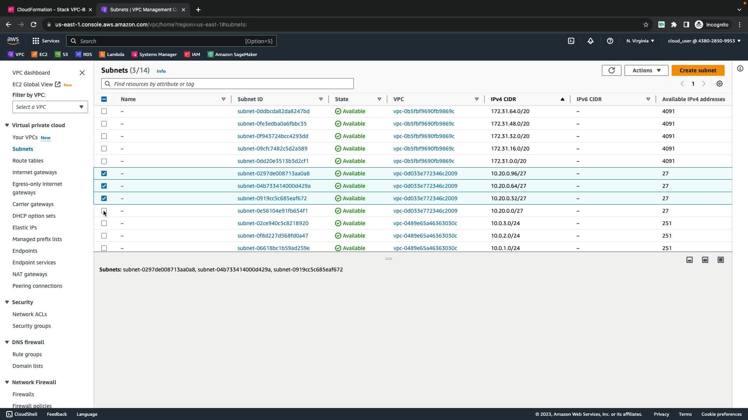Click the Create subnet button
Image resolution: width=748 pixels, height=420 pixels.
tap(697, 70)
